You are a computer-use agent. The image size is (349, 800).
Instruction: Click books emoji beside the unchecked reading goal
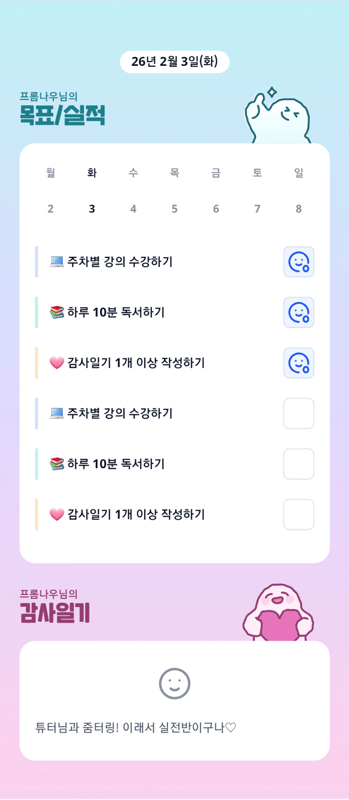point(57,464)
